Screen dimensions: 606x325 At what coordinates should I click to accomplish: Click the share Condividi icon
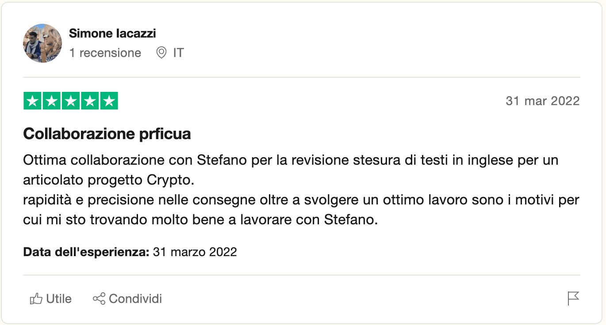point(99,299)
